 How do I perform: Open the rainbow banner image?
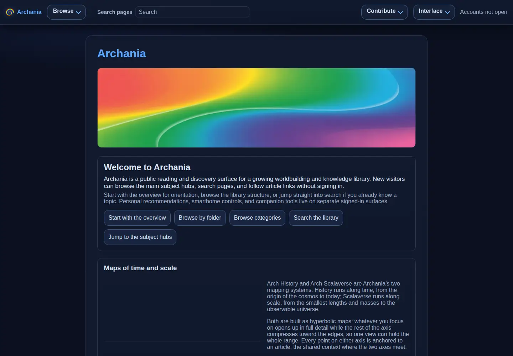click(x=256, y=108)
